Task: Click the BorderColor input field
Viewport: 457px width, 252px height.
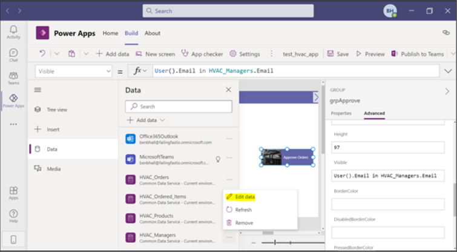Action: [x=388, y=204]
